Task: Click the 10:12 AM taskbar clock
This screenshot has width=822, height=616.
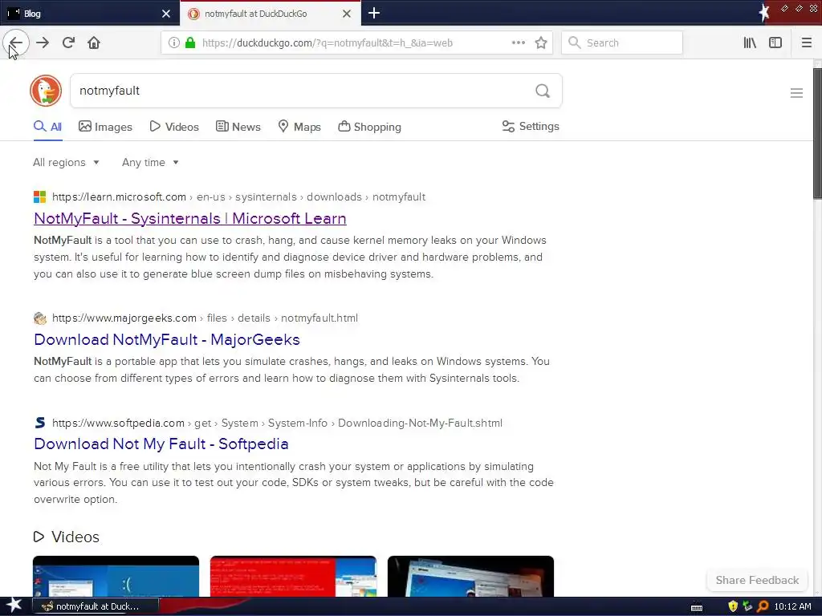Action: [x=792, y=606]
